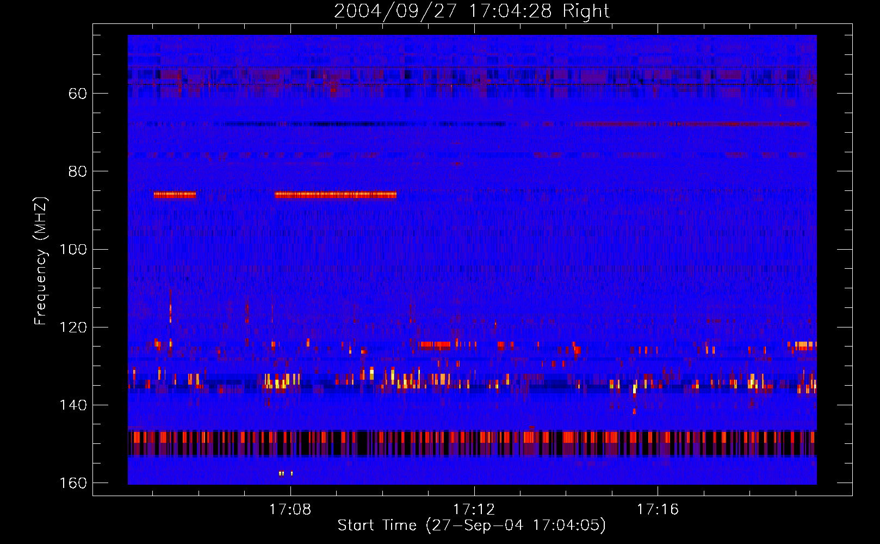880x544 pixels.
Task: Click the "Start Time (27-Sep-04 17:04:05)" label
Action: coord(472,526)
